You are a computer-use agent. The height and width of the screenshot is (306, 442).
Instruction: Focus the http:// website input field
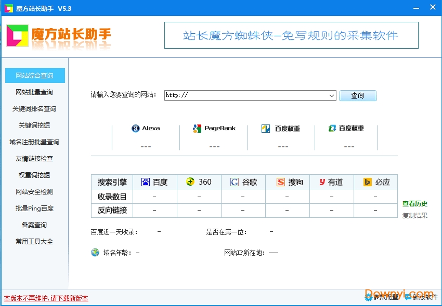pos(246,95)
